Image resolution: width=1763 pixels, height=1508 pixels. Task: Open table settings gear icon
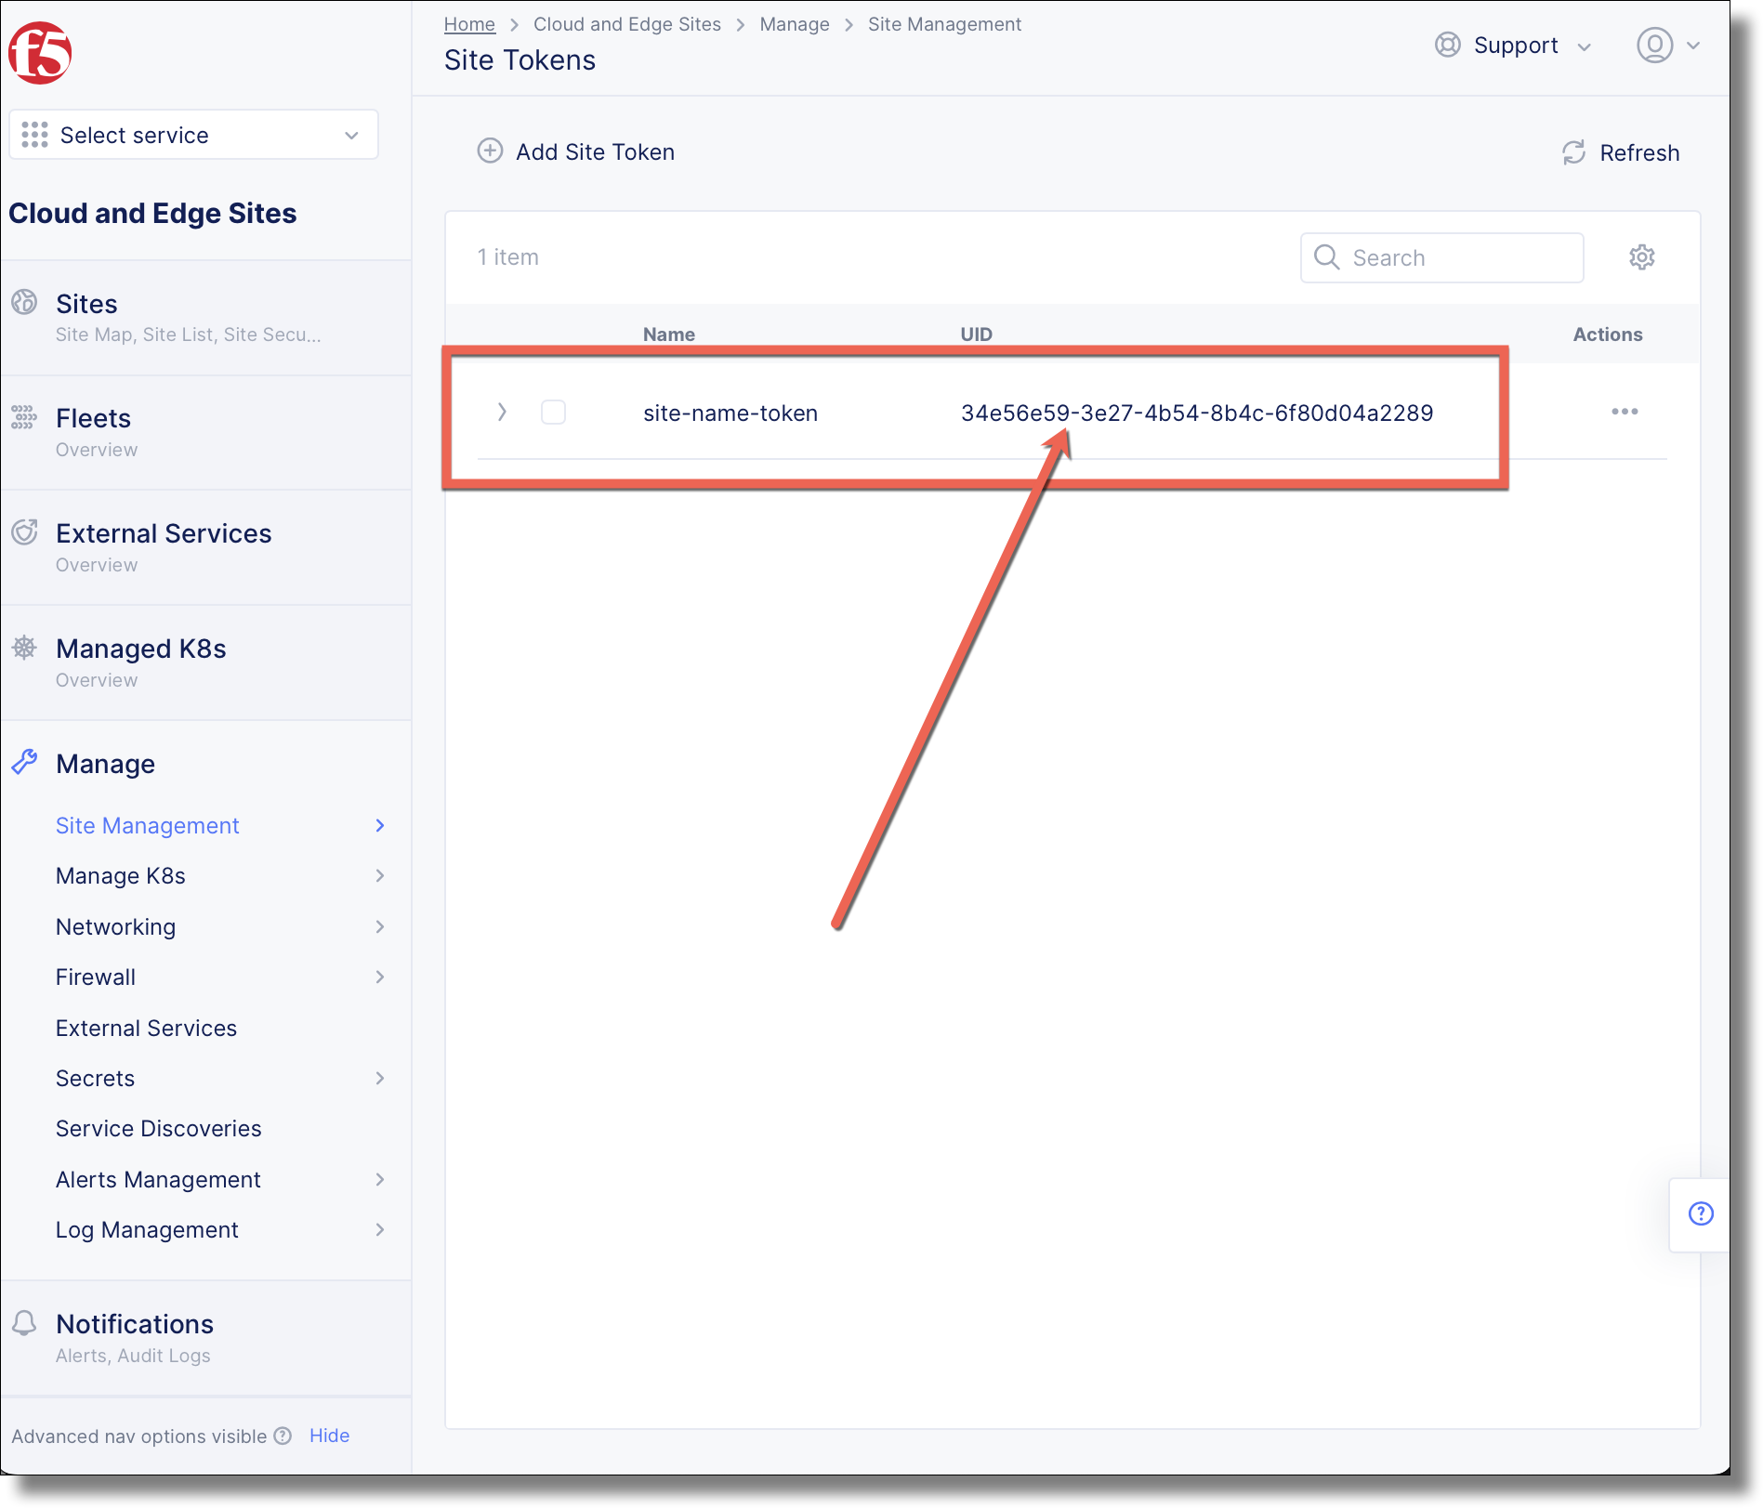[1641, 257]
